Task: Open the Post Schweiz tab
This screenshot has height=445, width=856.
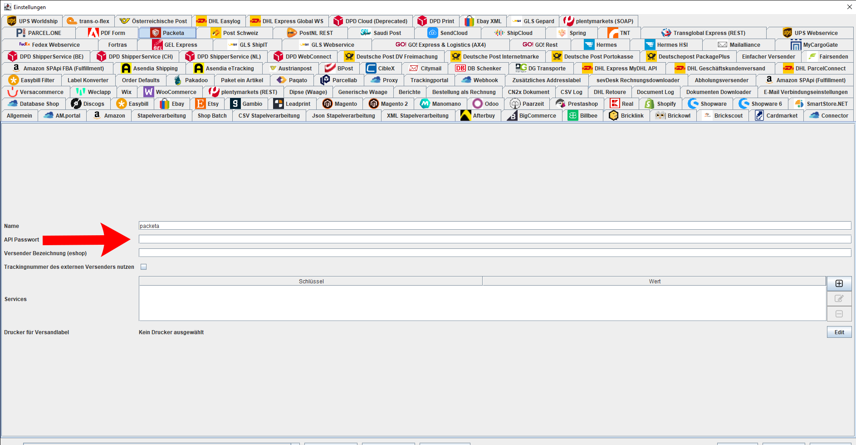Action: point(235,33)
